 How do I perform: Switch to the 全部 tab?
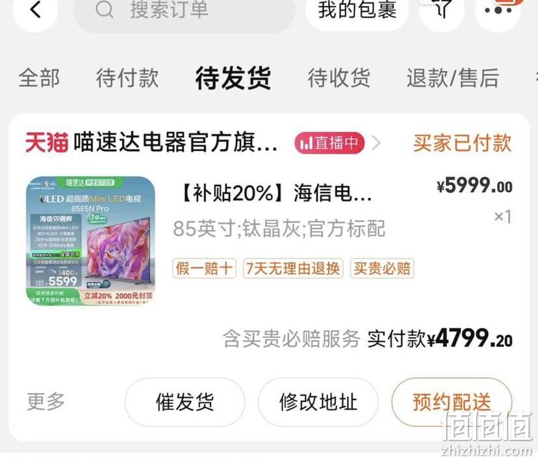point(39,78)
